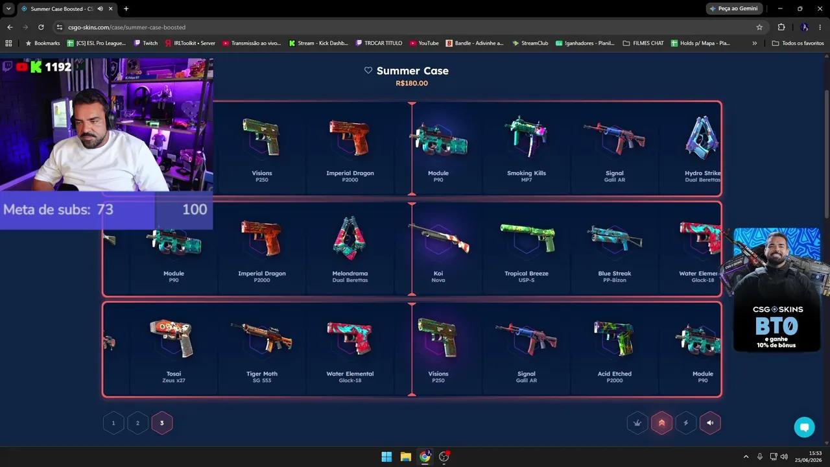The width and height of the screenshot is (830, 467).
Task: Open the Bookmarks bookmark
Action: (43, 43)
